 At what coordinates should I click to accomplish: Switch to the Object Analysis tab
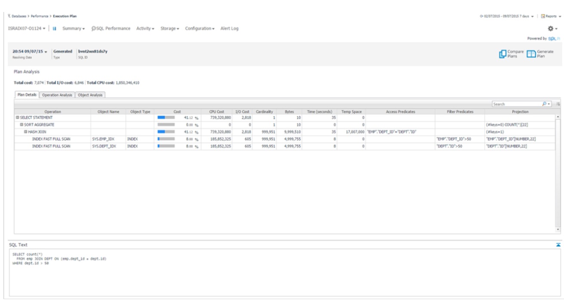point(90,95)
